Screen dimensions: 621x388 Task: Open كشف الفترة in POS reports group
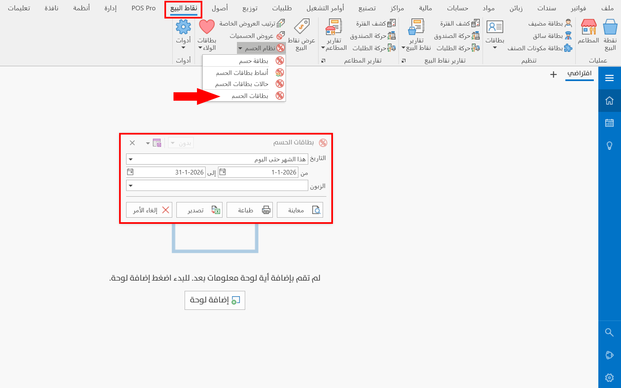460,23
